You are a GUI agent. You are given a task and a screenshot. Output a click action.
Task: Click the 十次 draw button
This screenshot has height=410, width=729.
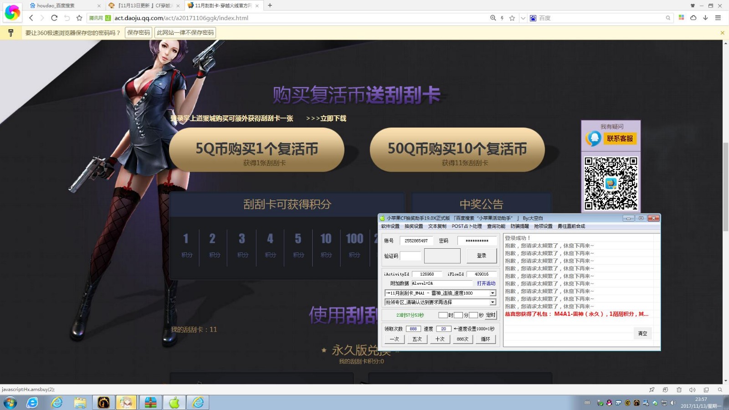pyautogui.click(x=440, y=339)
